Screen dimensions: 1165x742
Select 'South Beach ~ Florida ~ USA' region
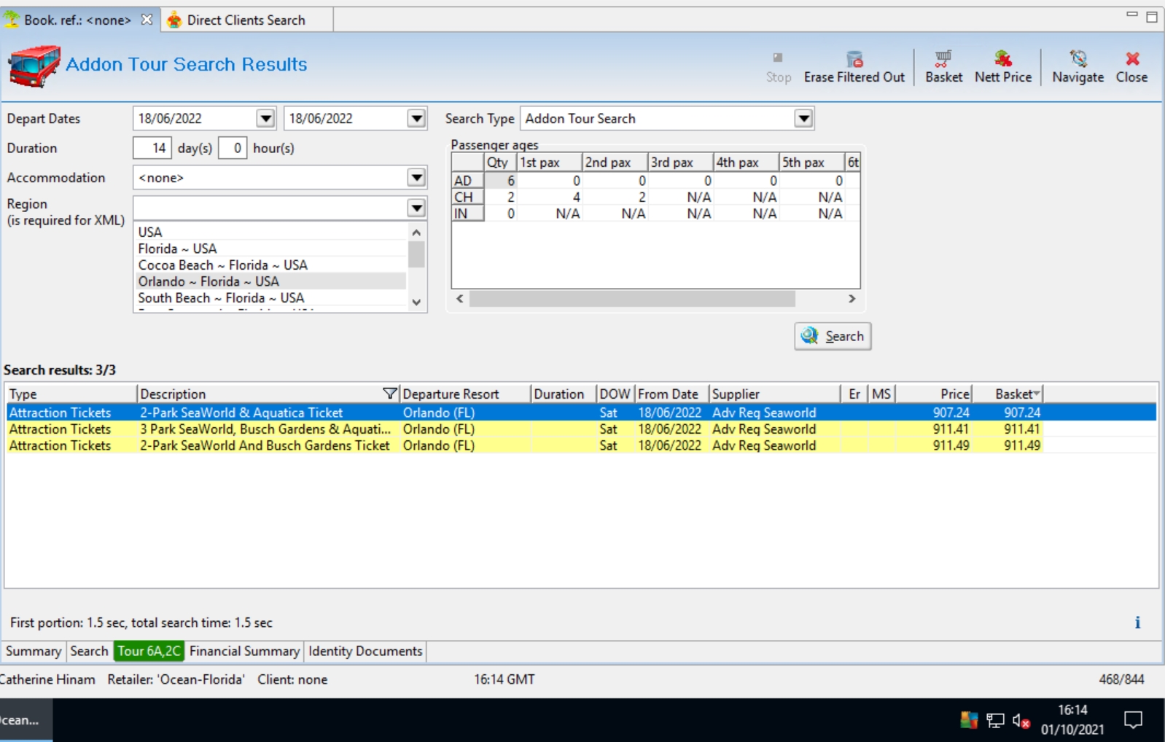(x=271, y=297)
